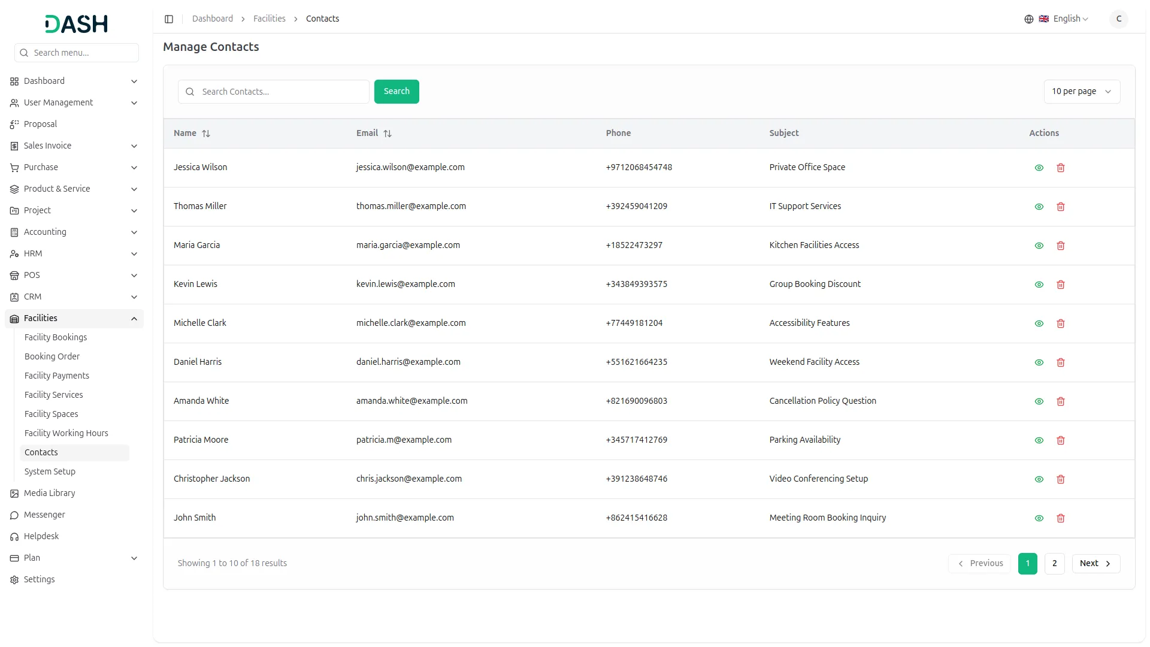The height and width of the screenshot is (647, 1150).
Task: Open Facility Bookings in sidebar
Action: (56, 337)
